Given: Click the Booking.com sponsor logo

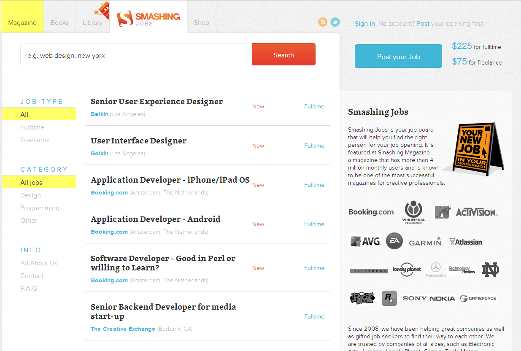Looking at the screenshot, I should click(371, 212).
